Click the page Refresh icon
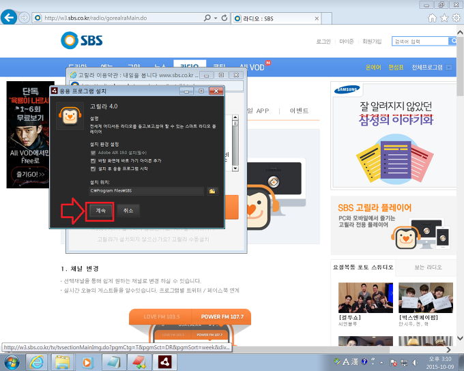 coord(224,18)
